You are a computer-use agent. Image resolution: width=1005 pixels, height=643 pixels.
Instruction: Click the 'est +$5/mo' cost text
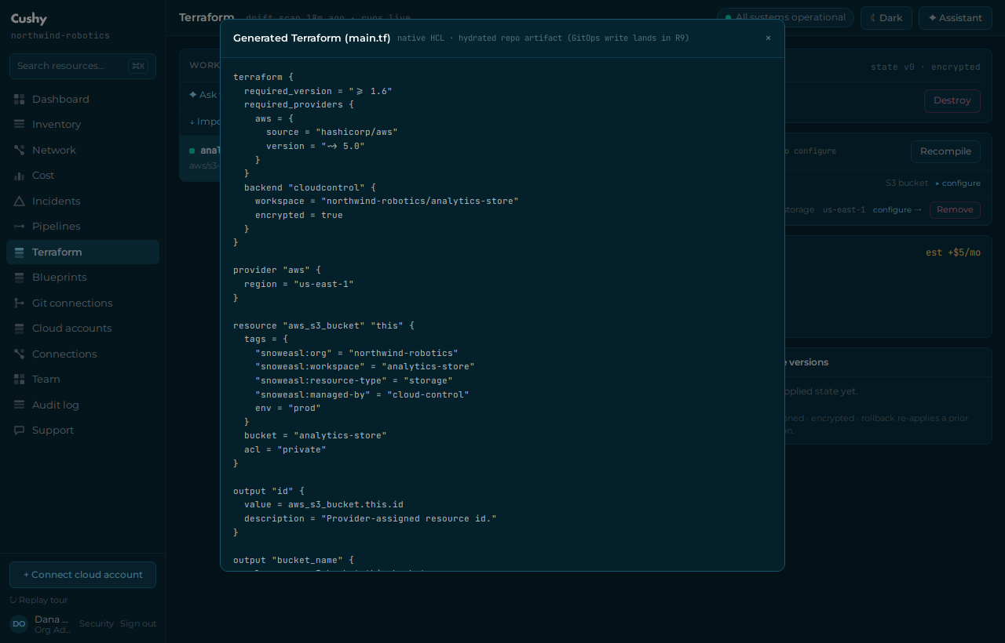(953, 252)
